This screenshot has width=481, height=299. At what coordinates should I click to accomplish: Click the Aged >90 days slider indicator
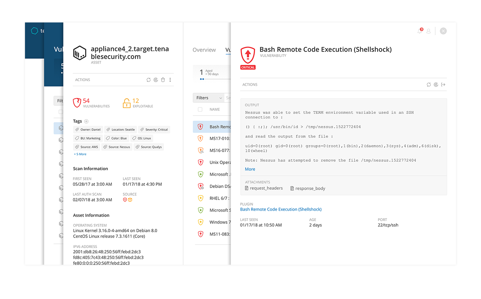[x=202, y=79]
